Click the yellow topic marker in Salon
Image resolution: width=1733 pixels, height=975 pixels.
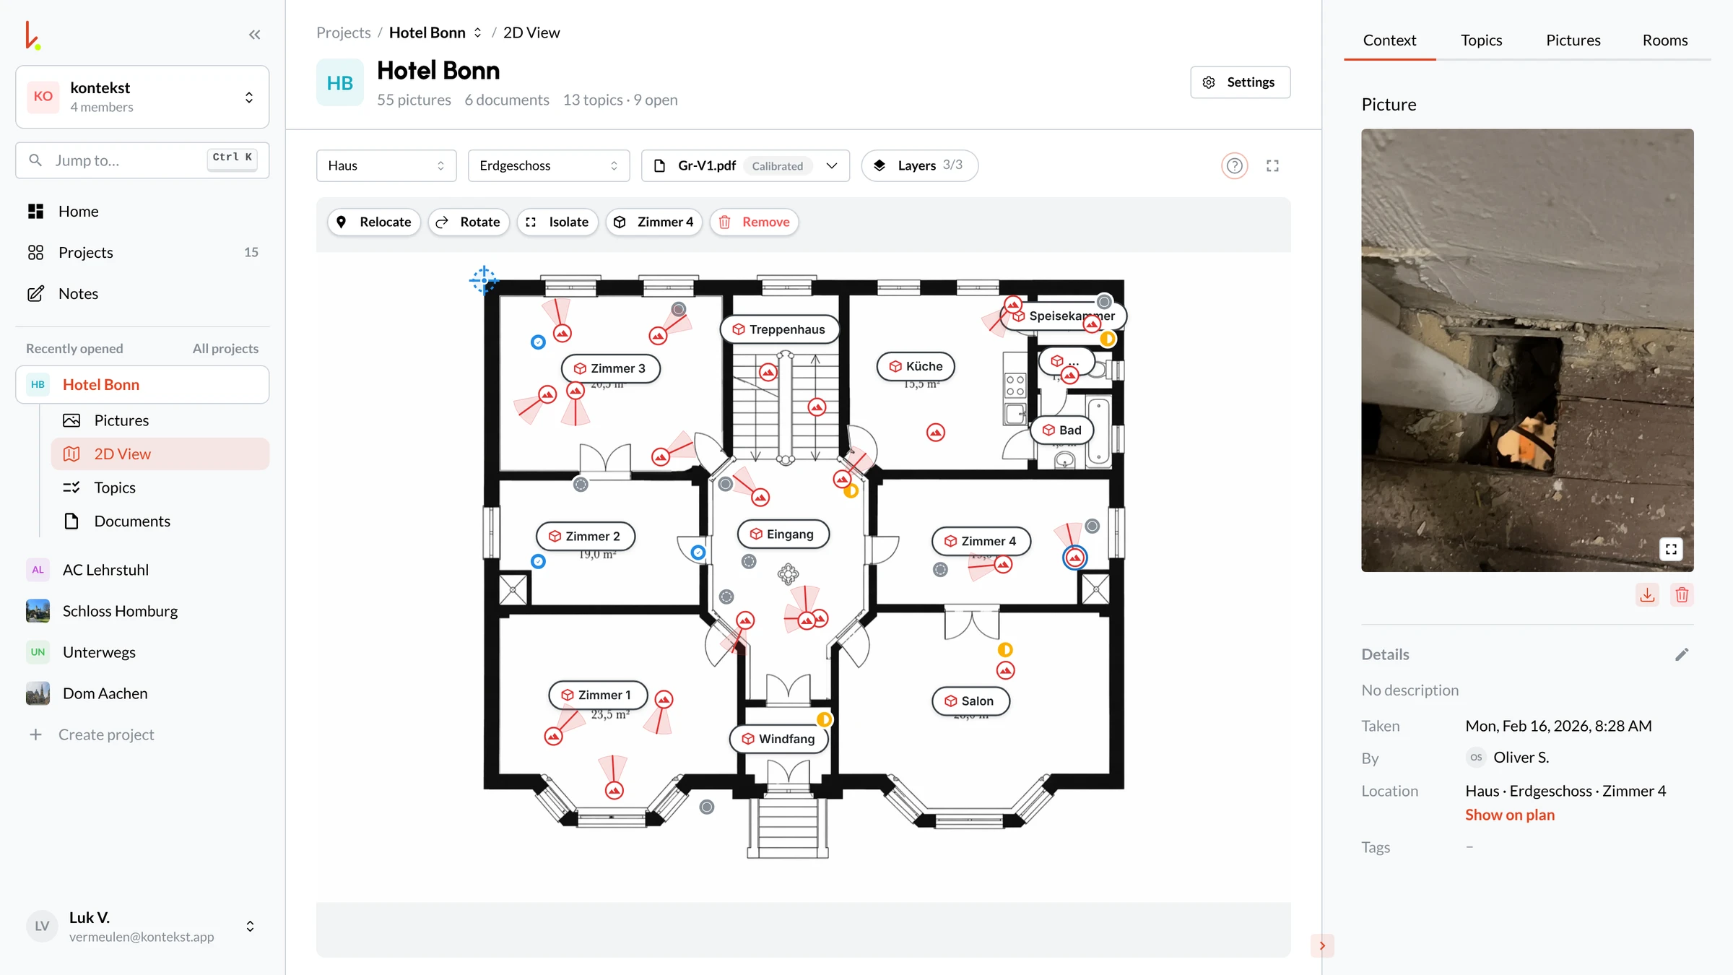coord(1005,649)
